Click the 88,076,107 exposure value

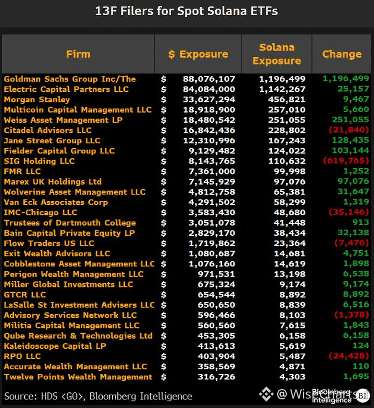209,79
